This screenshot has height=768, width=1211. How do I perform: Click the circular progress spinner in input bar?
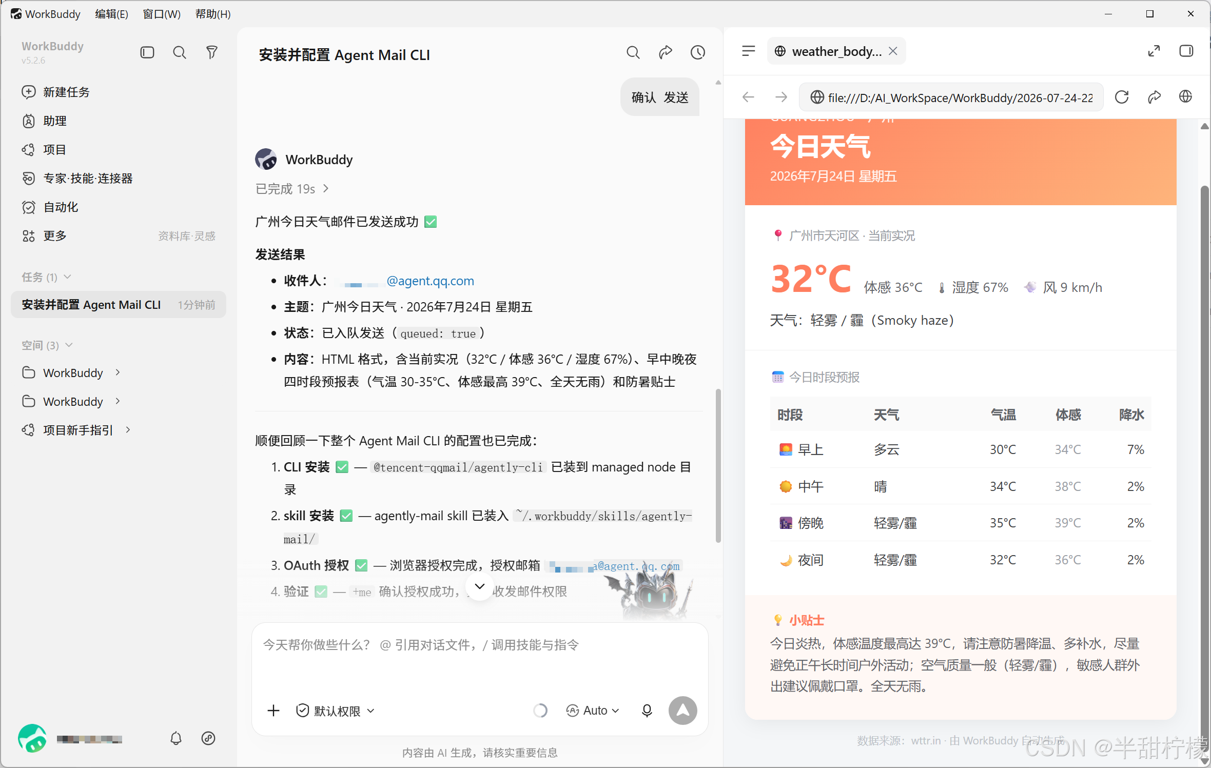point(540,711)
